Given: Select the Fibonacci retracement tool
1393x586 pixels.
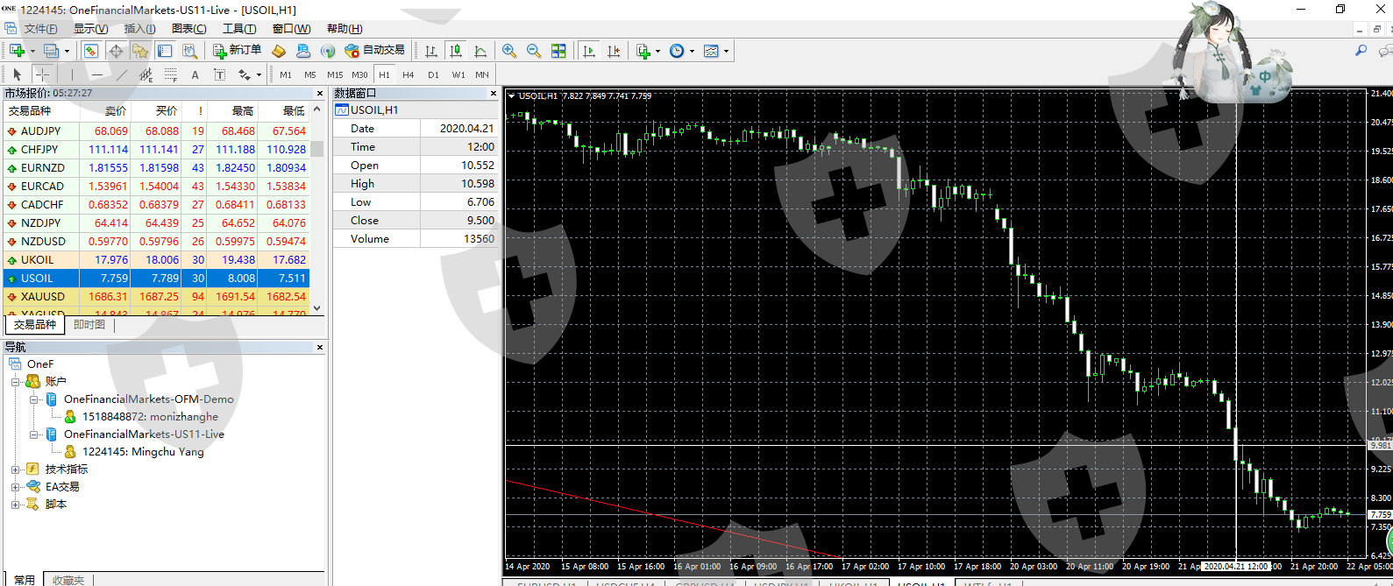Looking at the screenshot, I should [171, 74].
